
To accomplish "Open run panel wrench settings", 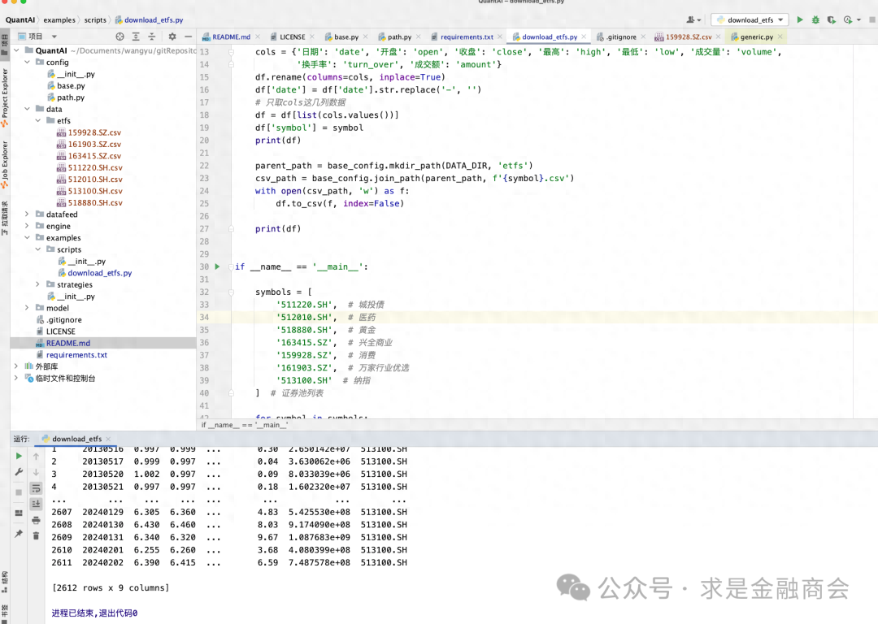I will point(19,472).
